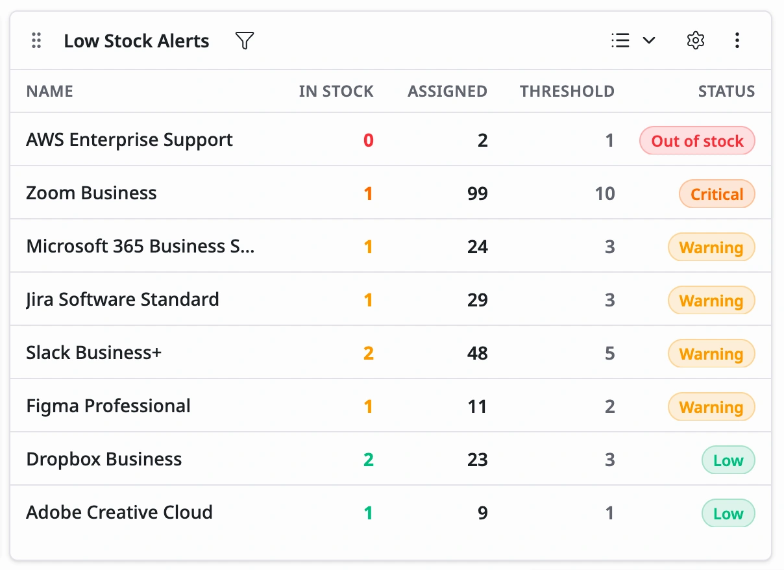
Task: Click the assigned value 9 for Adobe Creative Cloud
Action: 482,514
